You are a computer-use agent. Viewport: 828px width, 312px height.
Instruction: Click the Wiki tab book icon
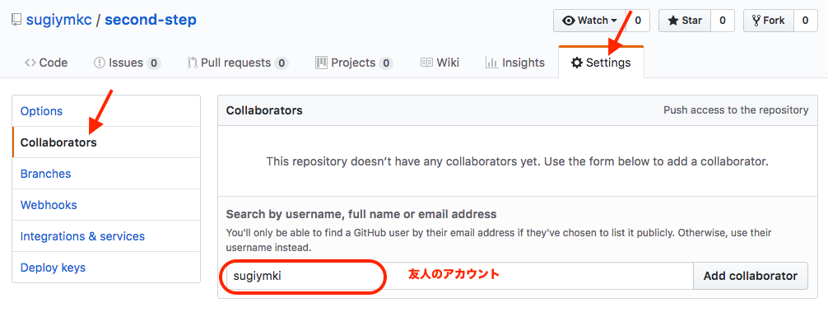(426, 63)
